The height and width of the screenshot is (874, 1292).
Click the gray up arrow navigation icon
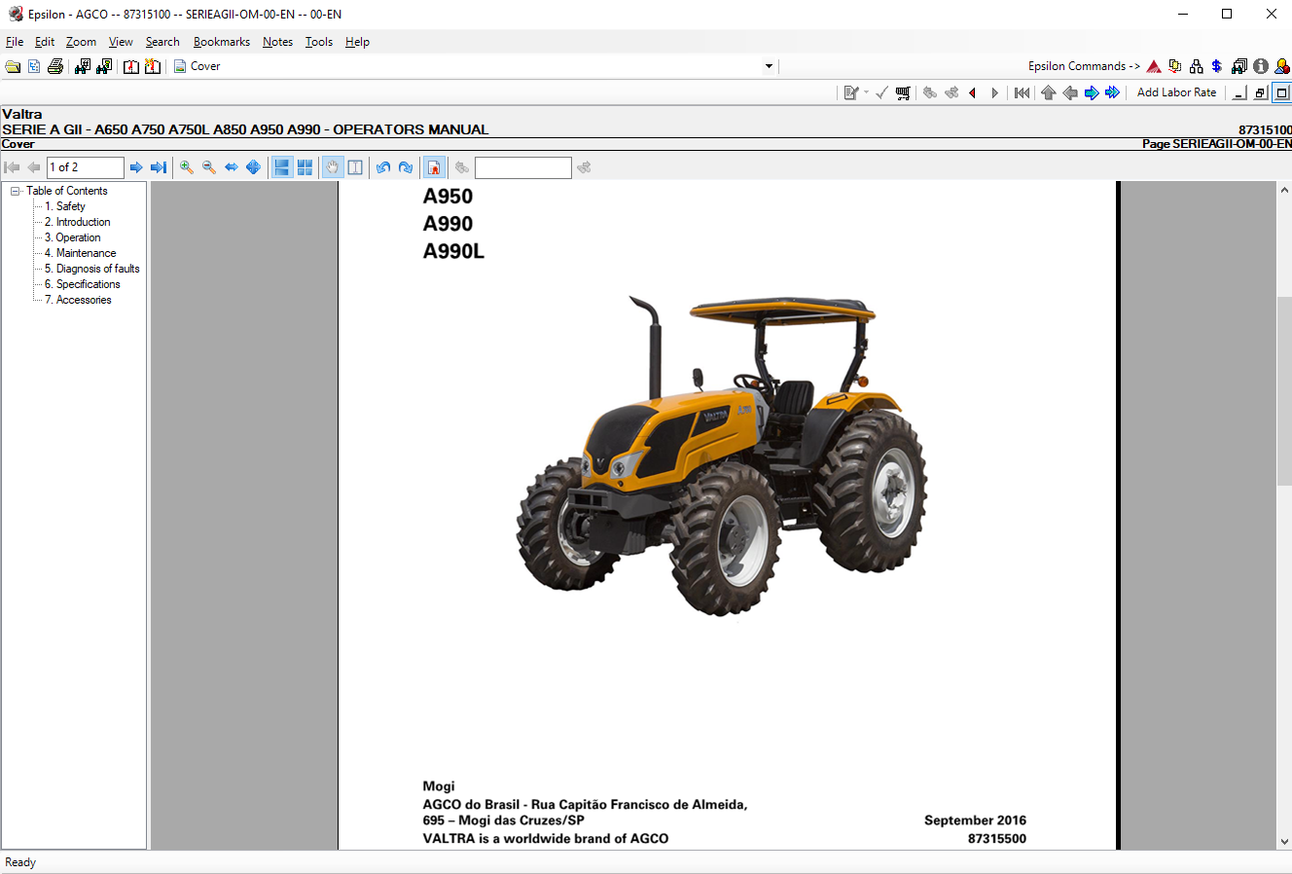tap(1048, 92)
